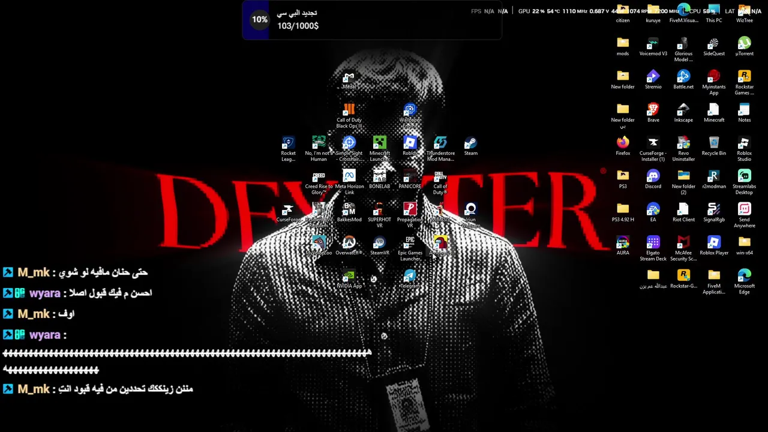Launch SteamVR shortcut
The width and height of the screenshot is (768, 432).
[379, 246]
